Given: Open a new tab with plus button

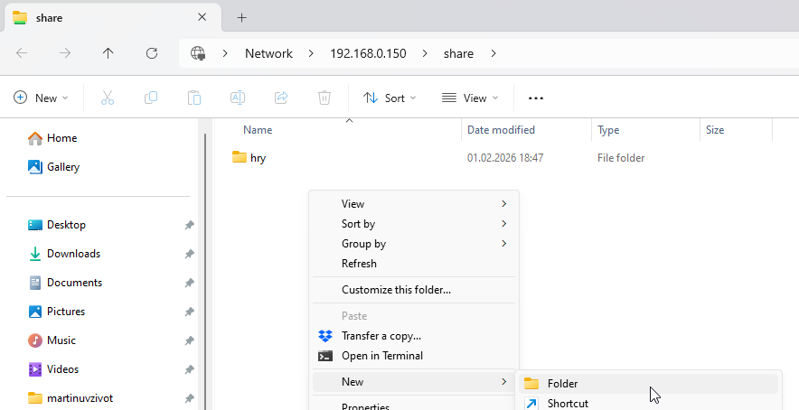Looking at the screenshot, I should click(x=241, y=17).
